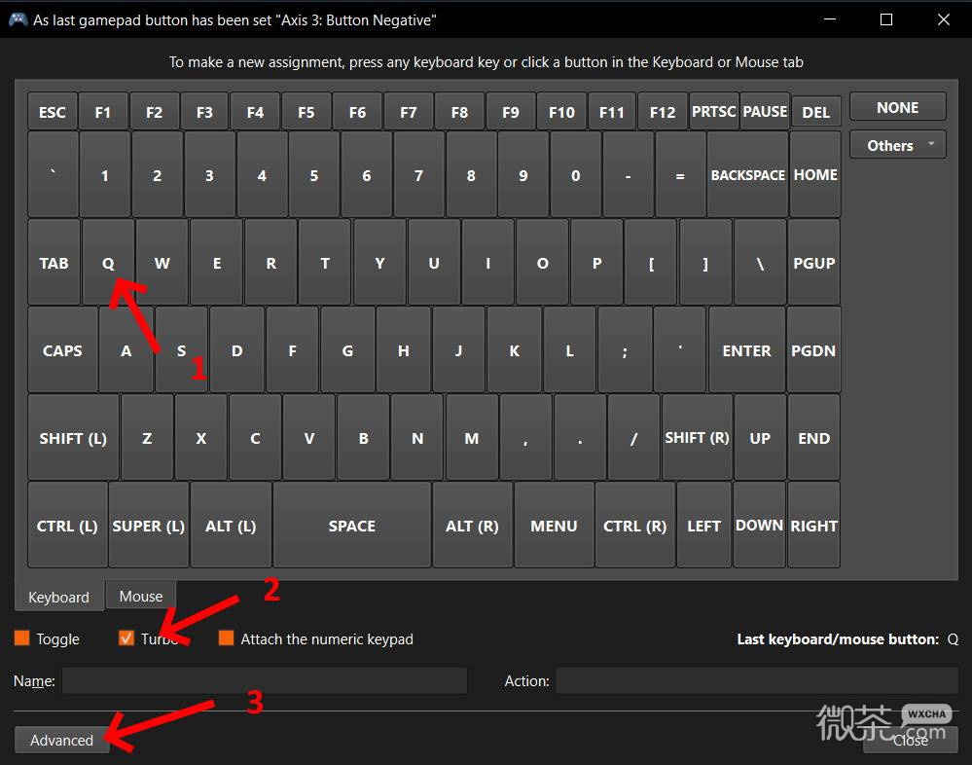Screen dimensions: 972x765
Task: Assign the W key
Action: point(162,262)
